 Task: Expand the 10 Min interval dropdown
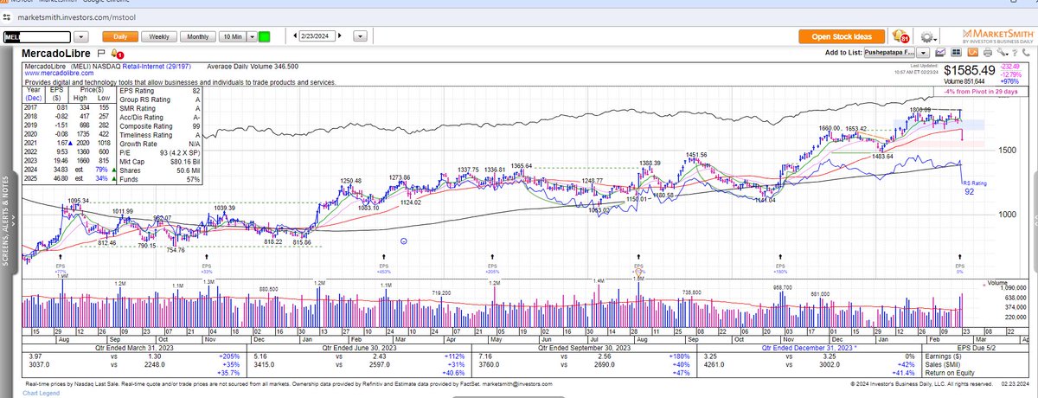(x=252, y=36)
